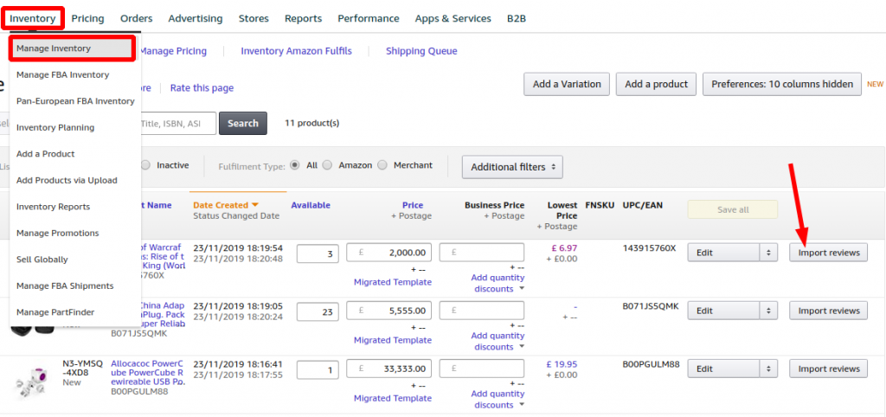This screenshot has width=886, height=417.
Task: Edit available quantity field showing 3
Action: 318,253
